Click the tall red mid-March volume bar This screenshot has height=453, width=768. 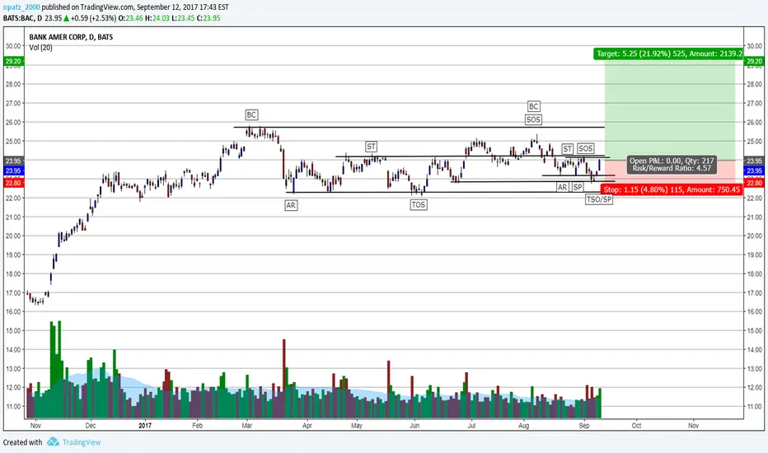pyautogui.click(x=284, y=379)
